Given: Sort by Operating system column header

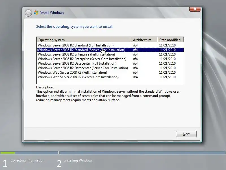Looking at the screenshot, I should (x=84, y=40).
